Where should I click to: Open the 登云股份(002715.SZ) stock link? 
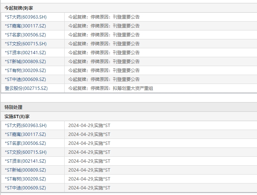click(x=26, y=88)
